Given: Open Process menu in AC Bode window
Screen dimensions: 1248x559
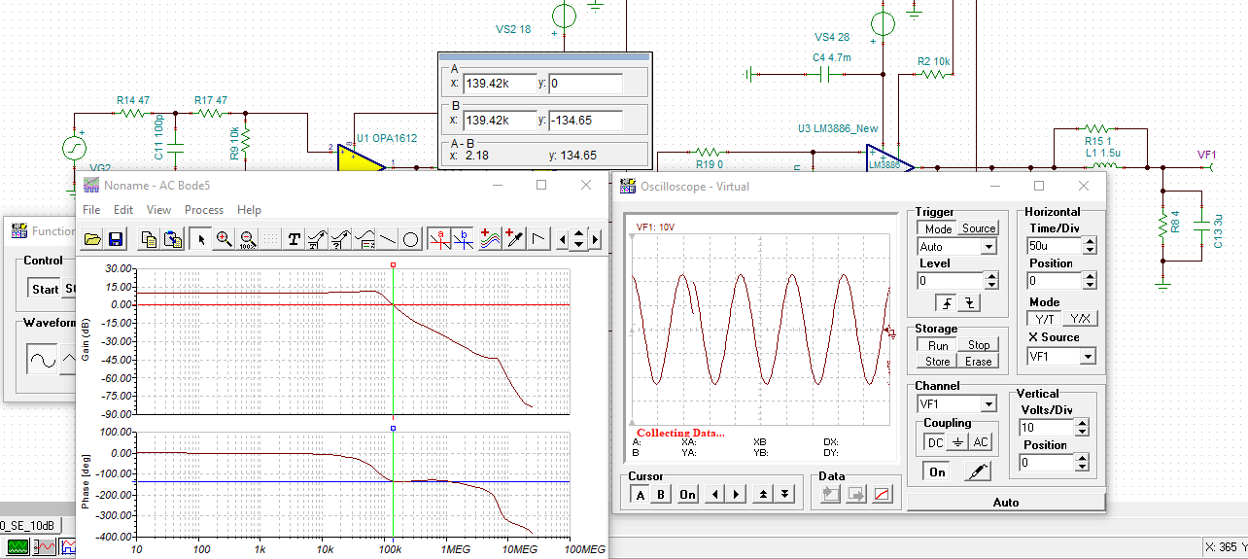Looking at the screenshot, I should coord(204,210).
